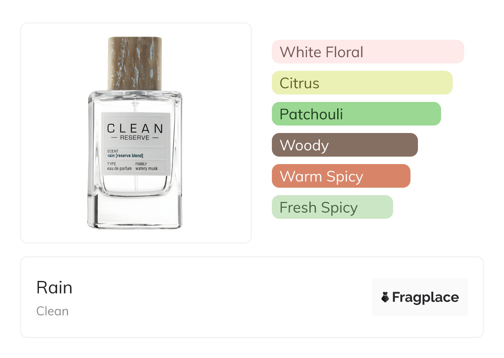The width and height of the screenshot is (504, 358).
Task: Select the Fresh Spicy accord bar
Action: 332,207
